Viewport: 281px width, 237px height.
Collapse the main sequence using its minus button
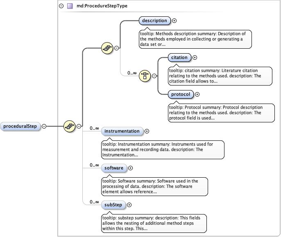click(x=79, y=126)
